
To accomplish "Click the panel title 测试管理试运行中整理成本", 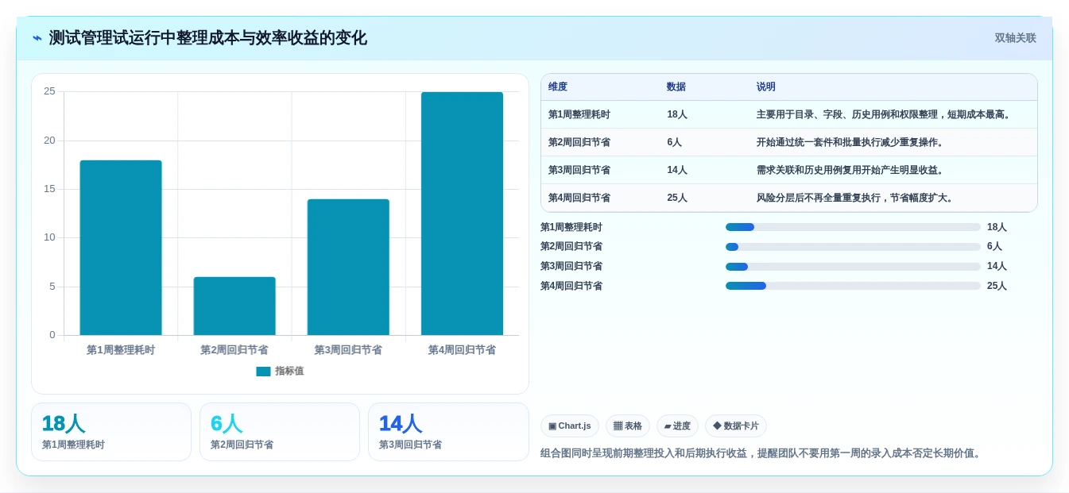I will click(x=208, y=38).
